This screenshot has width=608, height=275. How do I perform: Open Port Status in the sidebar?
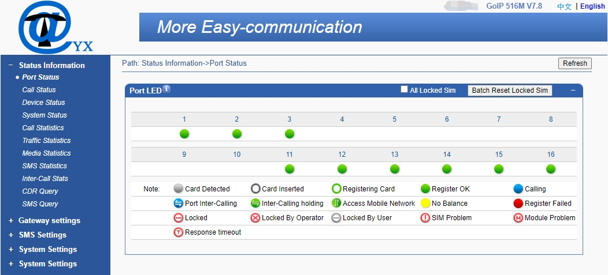coord(40,77)
